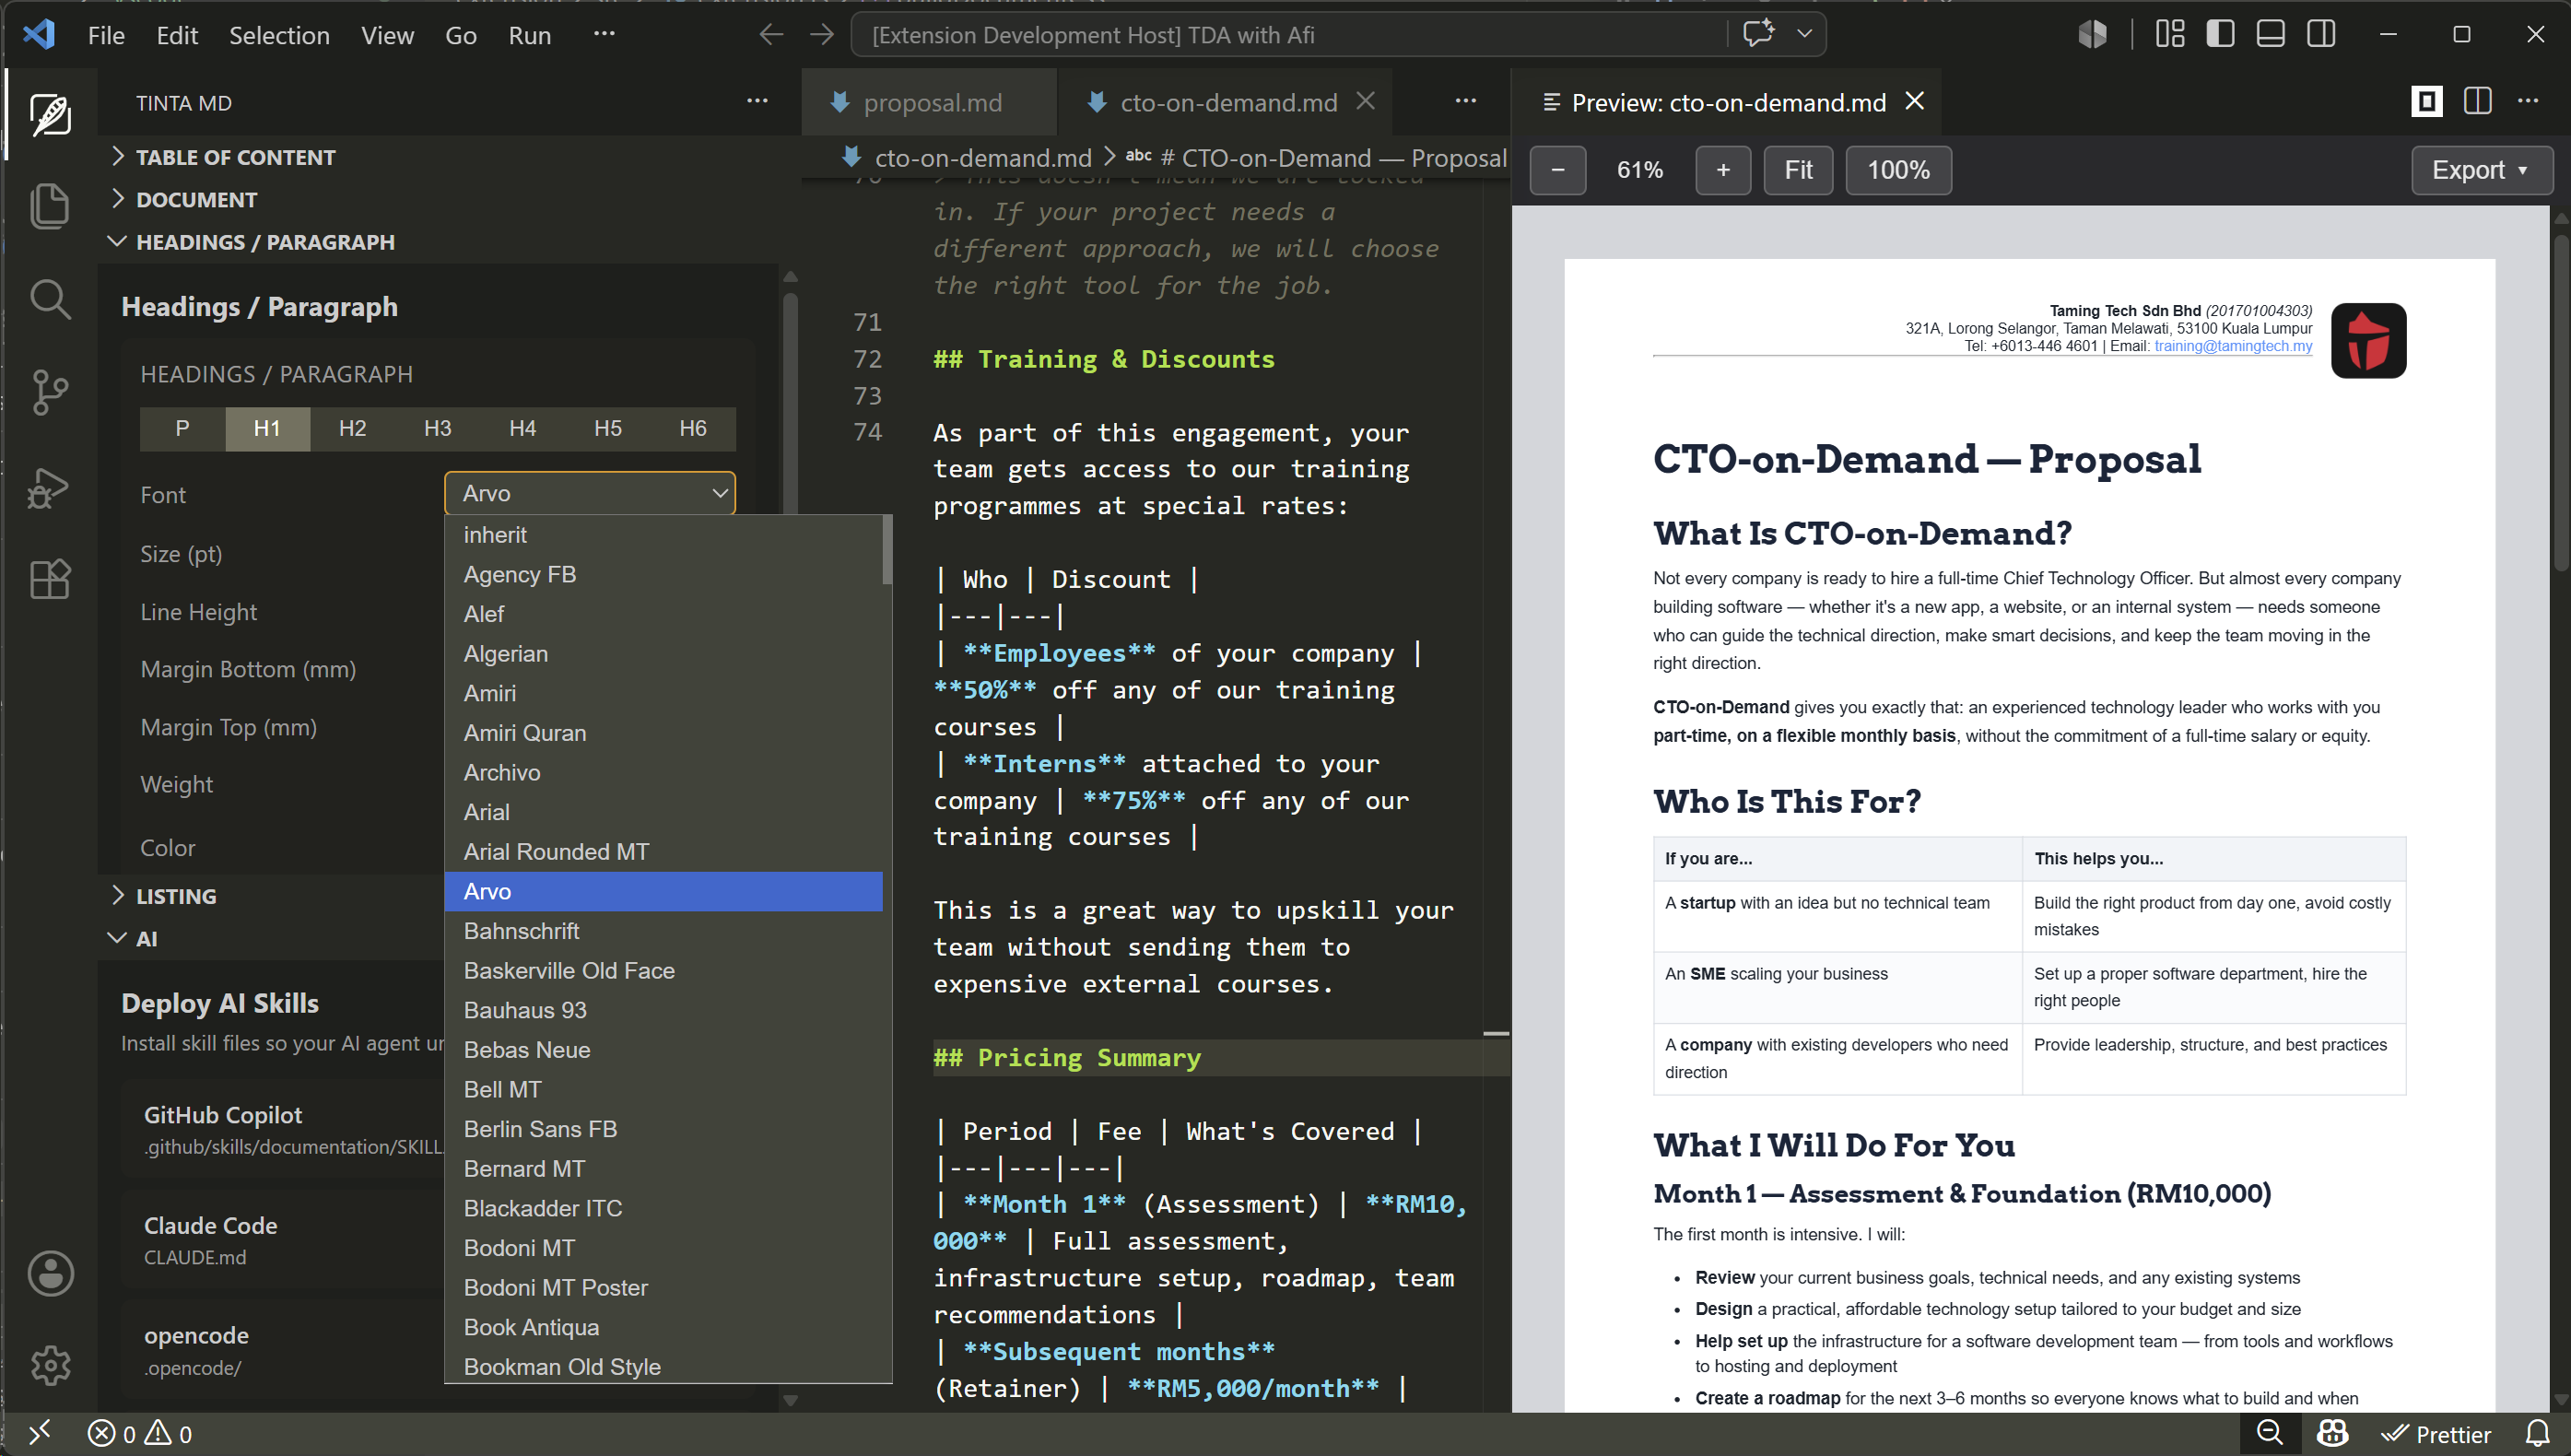The height and width of the screenshot is (1456, 2571).
Task: Choose Bebas Neue from font list
Action: 663,1049
